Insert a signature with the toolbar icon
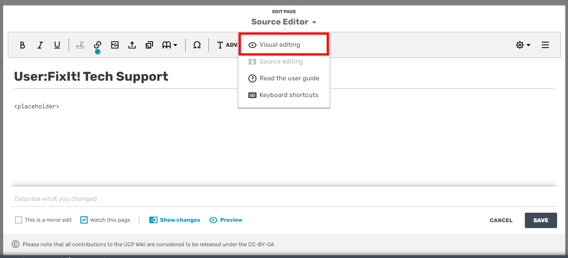The height and width of the screenshot is (258, 568). point(80,45)
